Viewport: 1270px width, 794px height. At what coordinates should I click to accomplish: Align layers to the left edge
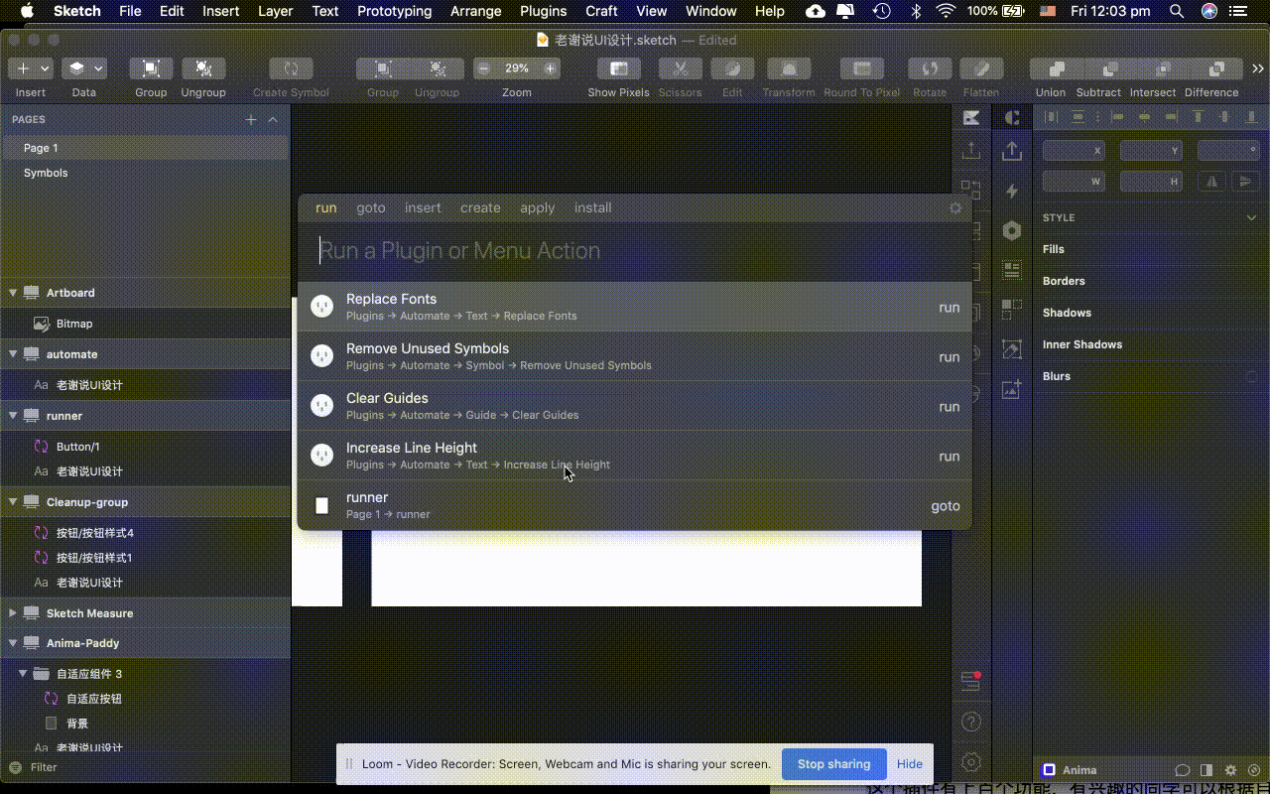tap(1118, 117)
